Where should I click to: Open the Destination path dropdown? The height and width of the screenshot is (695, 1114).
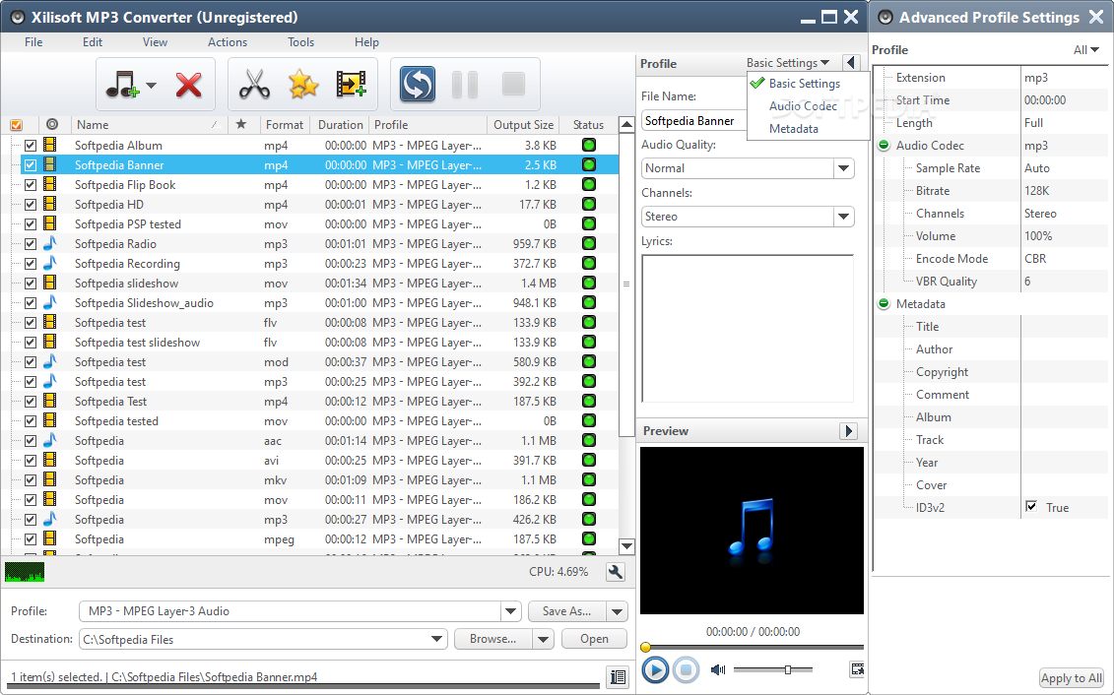coord(437,639)
